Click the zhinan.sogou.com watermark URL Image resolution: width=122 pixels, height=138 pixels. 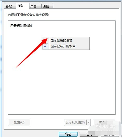(106, 130)
